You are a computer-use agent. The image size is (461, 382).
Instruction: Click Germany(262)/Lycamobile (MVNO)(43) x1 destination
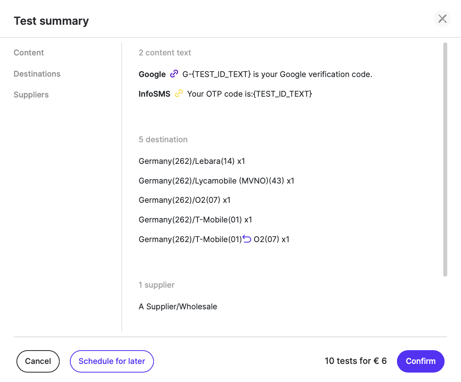(216, 181)
